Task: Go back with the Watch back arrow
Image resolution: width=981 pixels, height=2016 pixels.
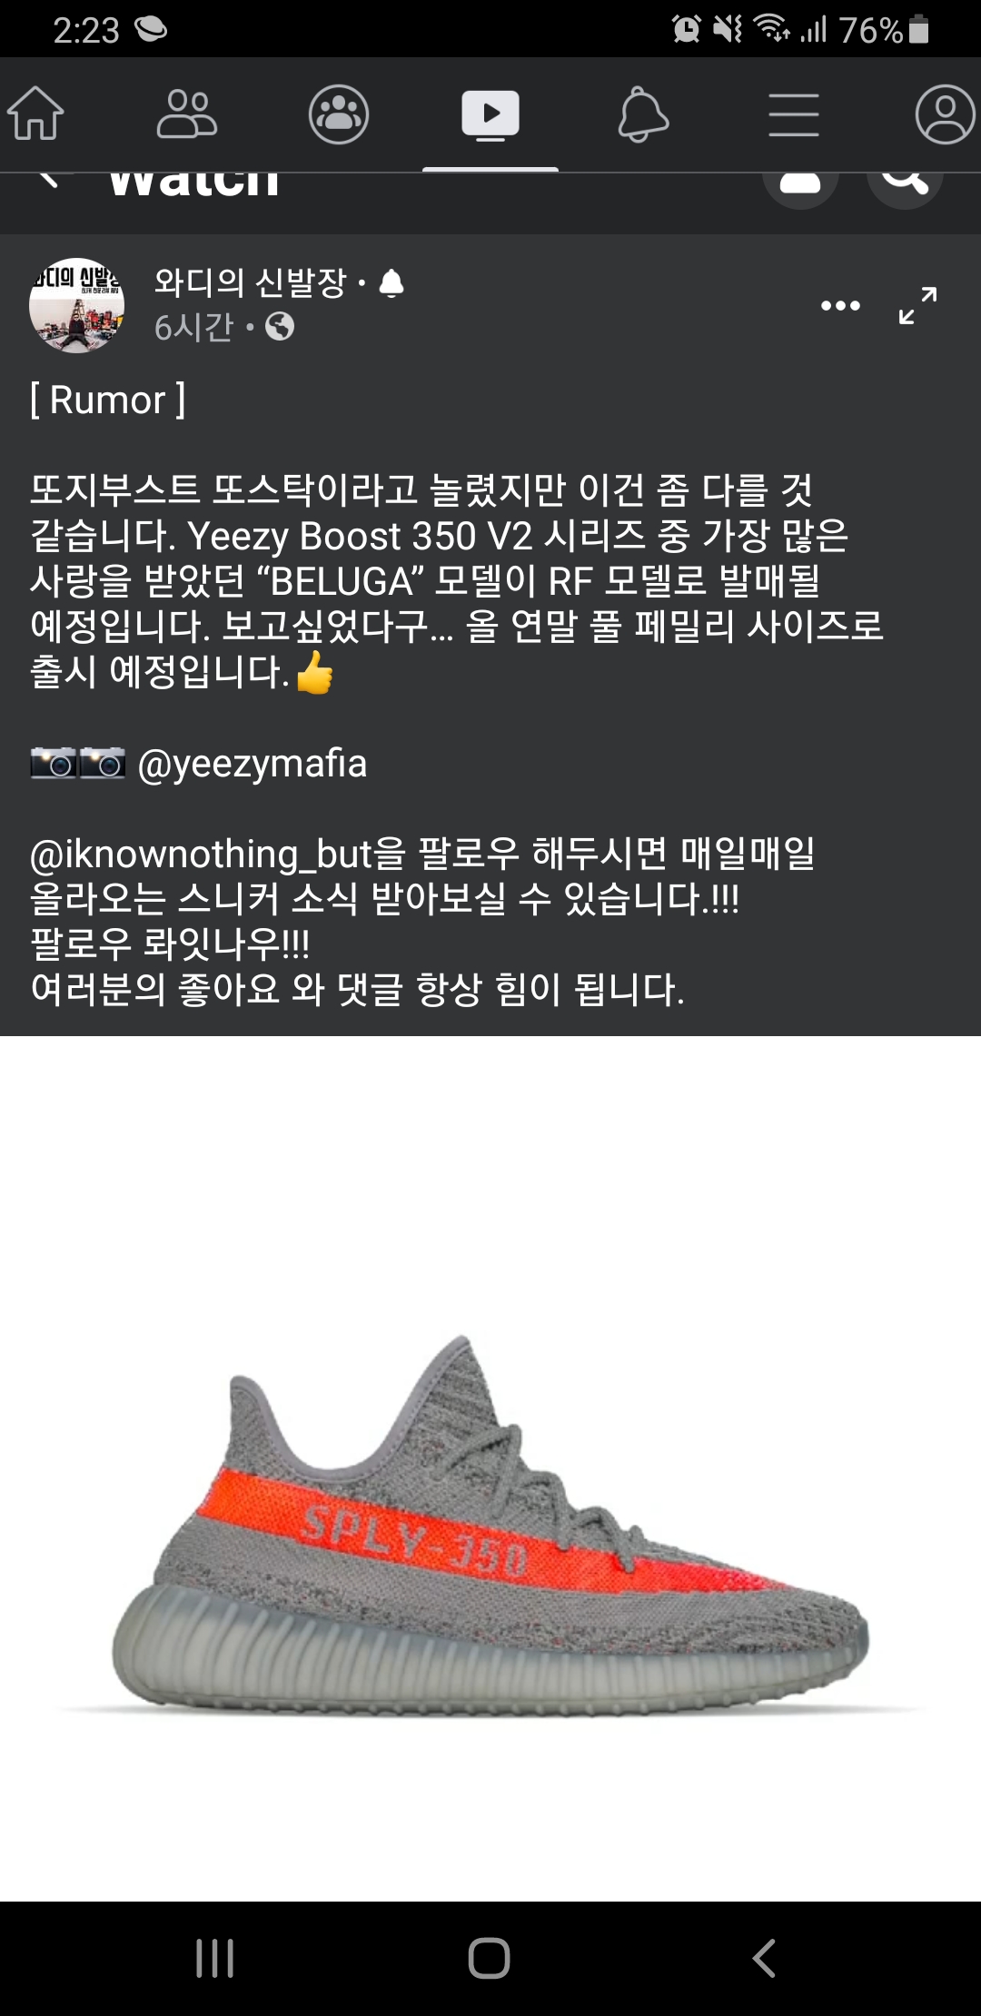Action: pyautogui.click(x=48, y=179)
